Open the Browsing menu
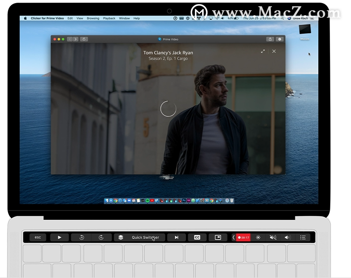351x278 pixels. tap(93, 18)
